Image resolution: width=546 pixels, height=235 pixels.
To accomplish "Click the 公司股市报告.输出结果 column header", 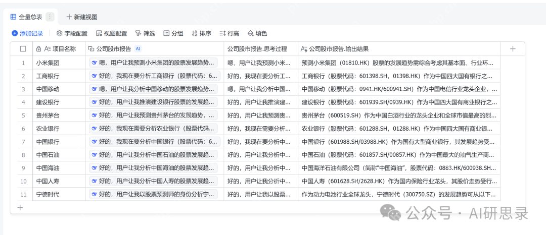I will coord(399,49).
